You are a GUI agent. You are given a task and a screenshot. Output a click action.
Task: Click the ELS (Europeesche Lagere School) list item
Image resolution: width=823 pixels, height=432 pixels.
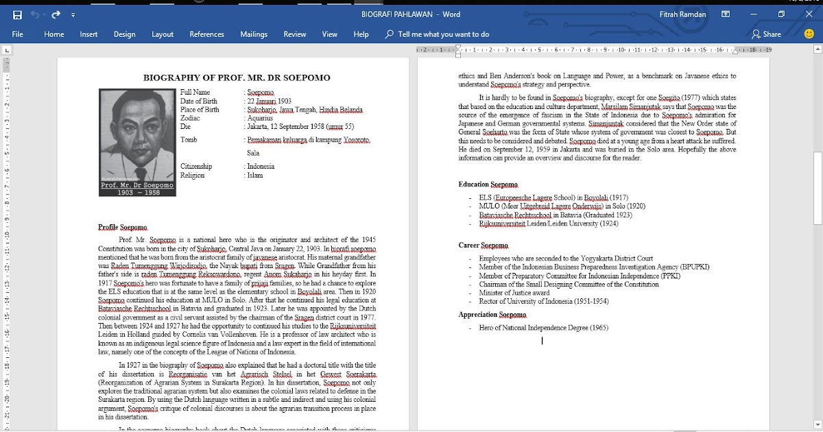point(553,197)
